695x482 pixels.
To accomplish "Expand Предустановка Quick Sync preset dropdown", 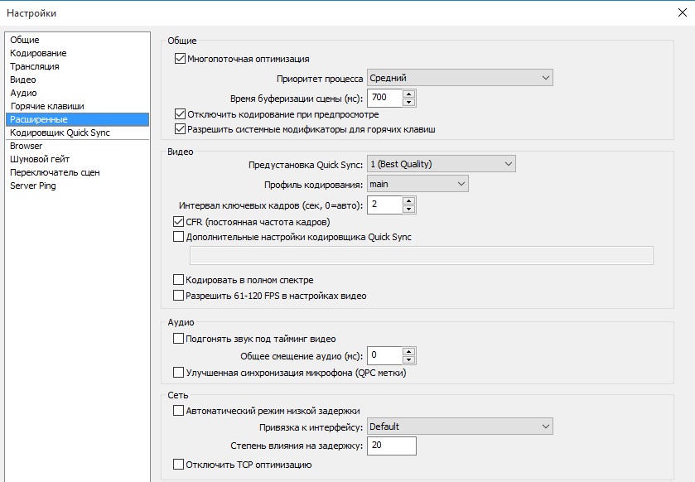I will 442,164.
